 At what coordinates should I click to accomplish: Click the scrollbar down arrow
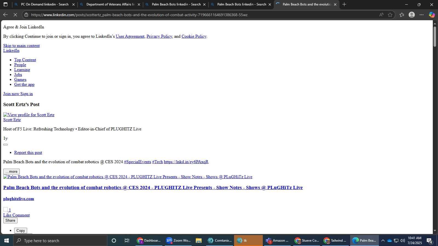point(435,231)
